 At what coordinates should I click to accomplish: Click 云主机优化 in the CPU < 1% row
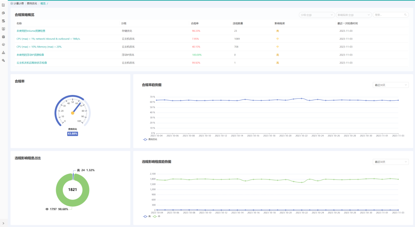pyautogui.click(x=128, y=39)
